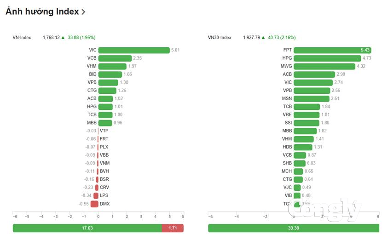Click the VN-Index green up-arrow indicator
382x234 pixels.
click(x=63, y=37)
